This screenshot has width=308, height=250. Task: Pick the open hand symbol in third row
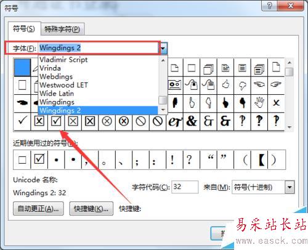(x=259, y=103)
